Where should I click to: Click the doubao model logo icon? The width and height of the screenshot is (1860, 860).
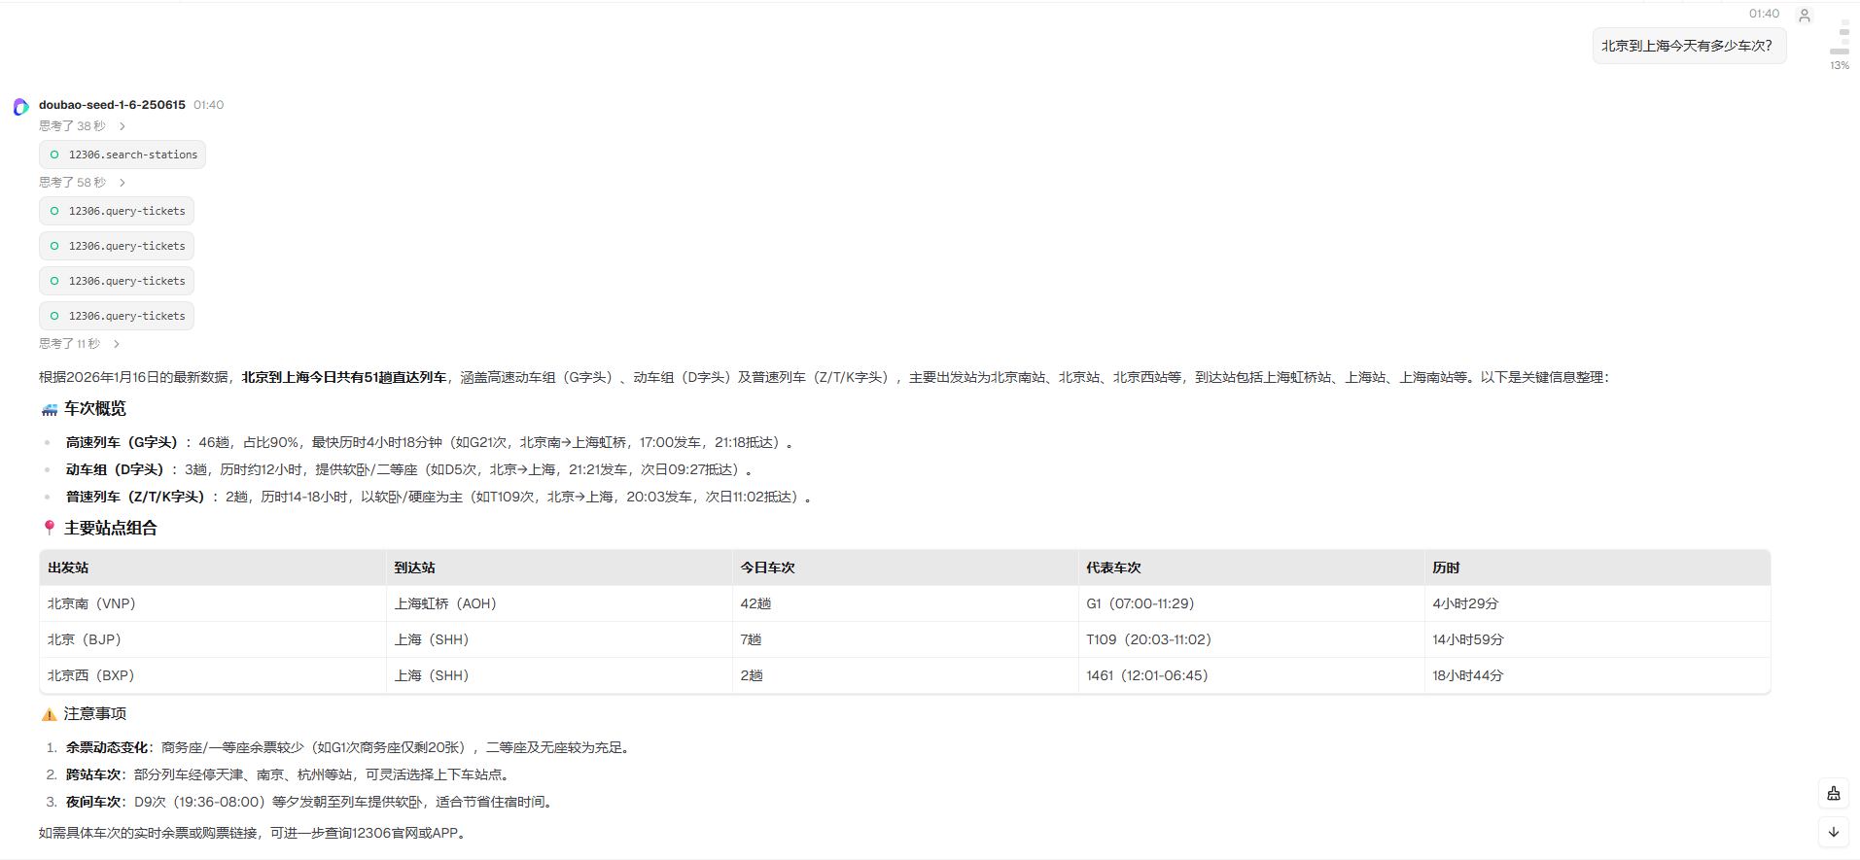click(20, 107)
